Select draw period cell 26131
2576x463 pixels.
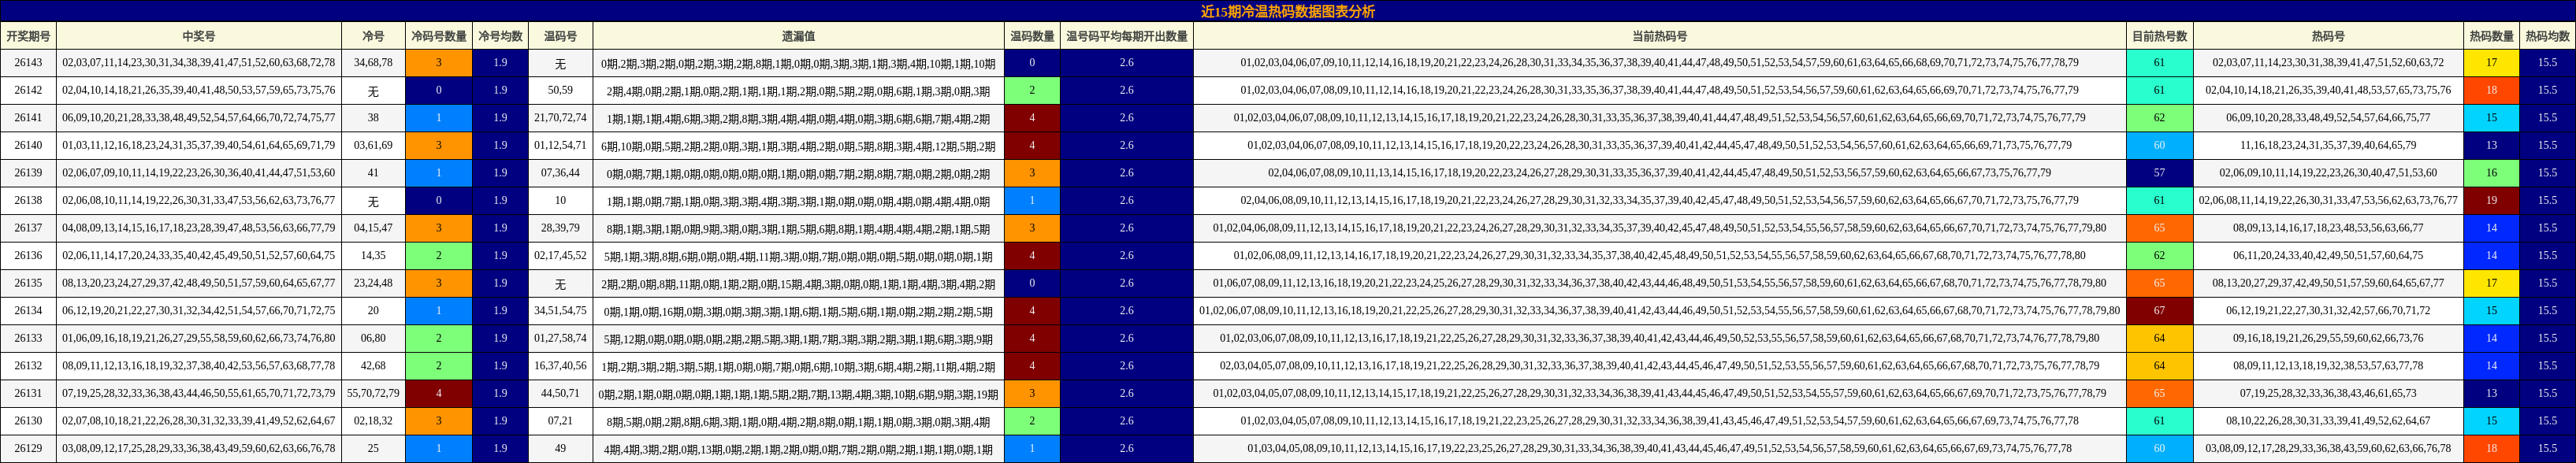click(28, 393)
